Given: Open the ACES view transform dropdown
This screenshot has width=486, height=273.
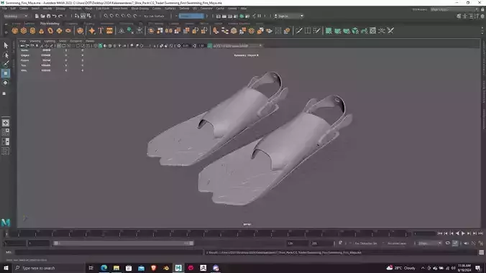Looking at the screenshot, I should point(237,46).
